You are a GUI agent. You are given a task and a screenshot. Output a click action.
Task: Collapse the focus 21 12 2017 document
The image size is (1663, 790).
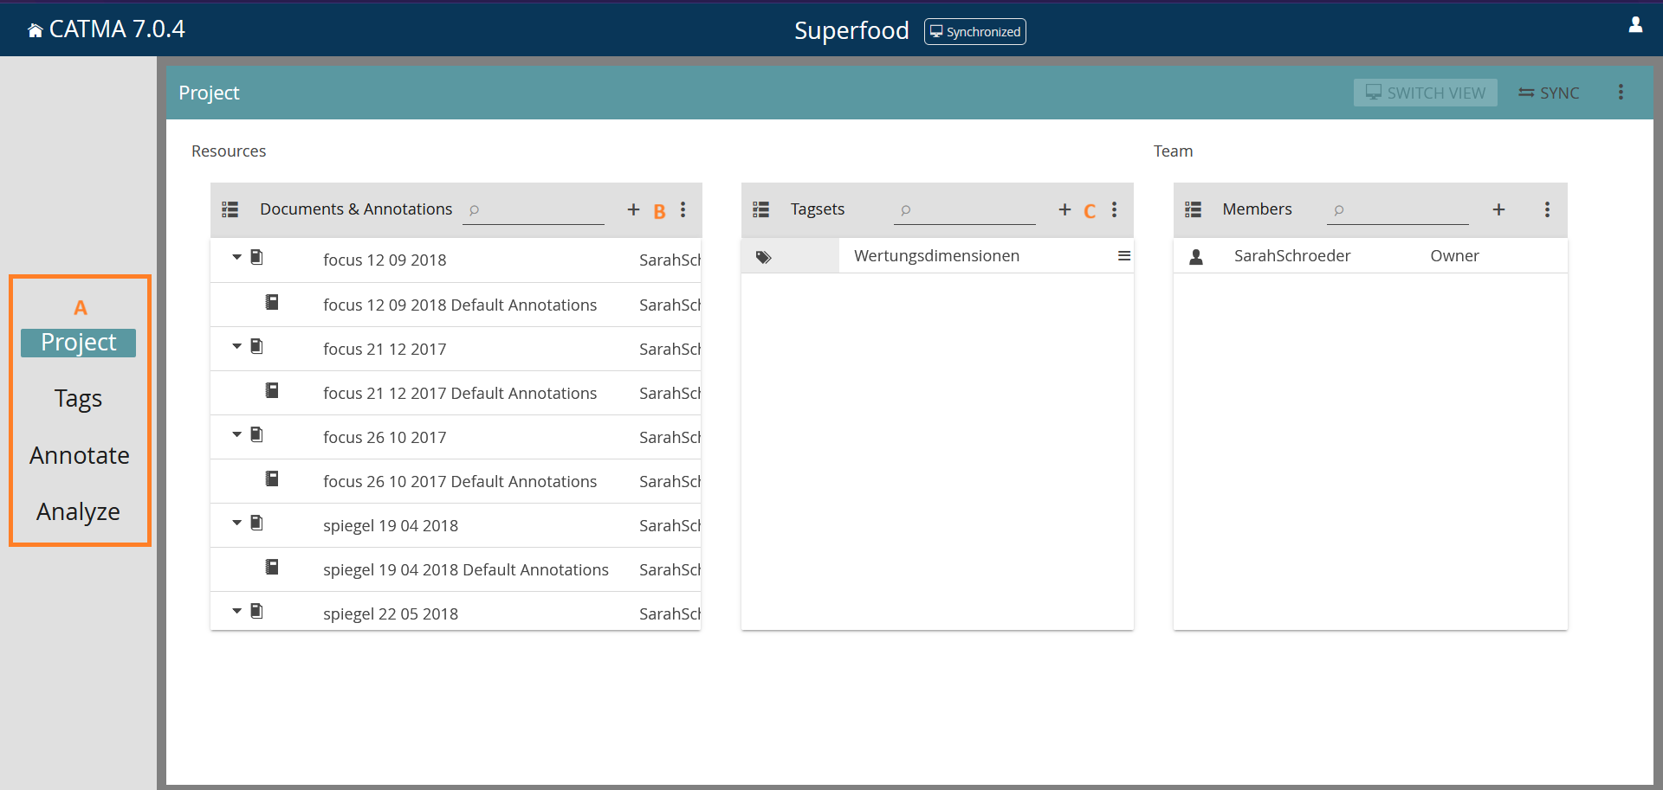pyautogui.click(x=237, y=347)
